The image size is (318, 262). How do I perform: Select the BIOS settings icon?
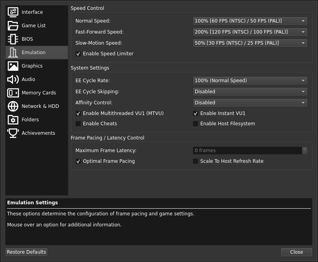[x=13, y=39]
